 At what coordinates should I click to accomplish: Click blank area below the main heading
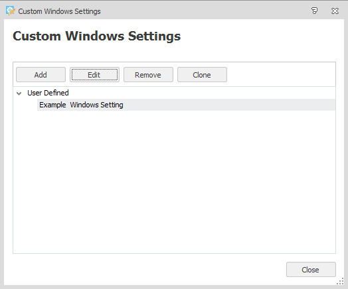pyautogui.click(x=174, y=53)
